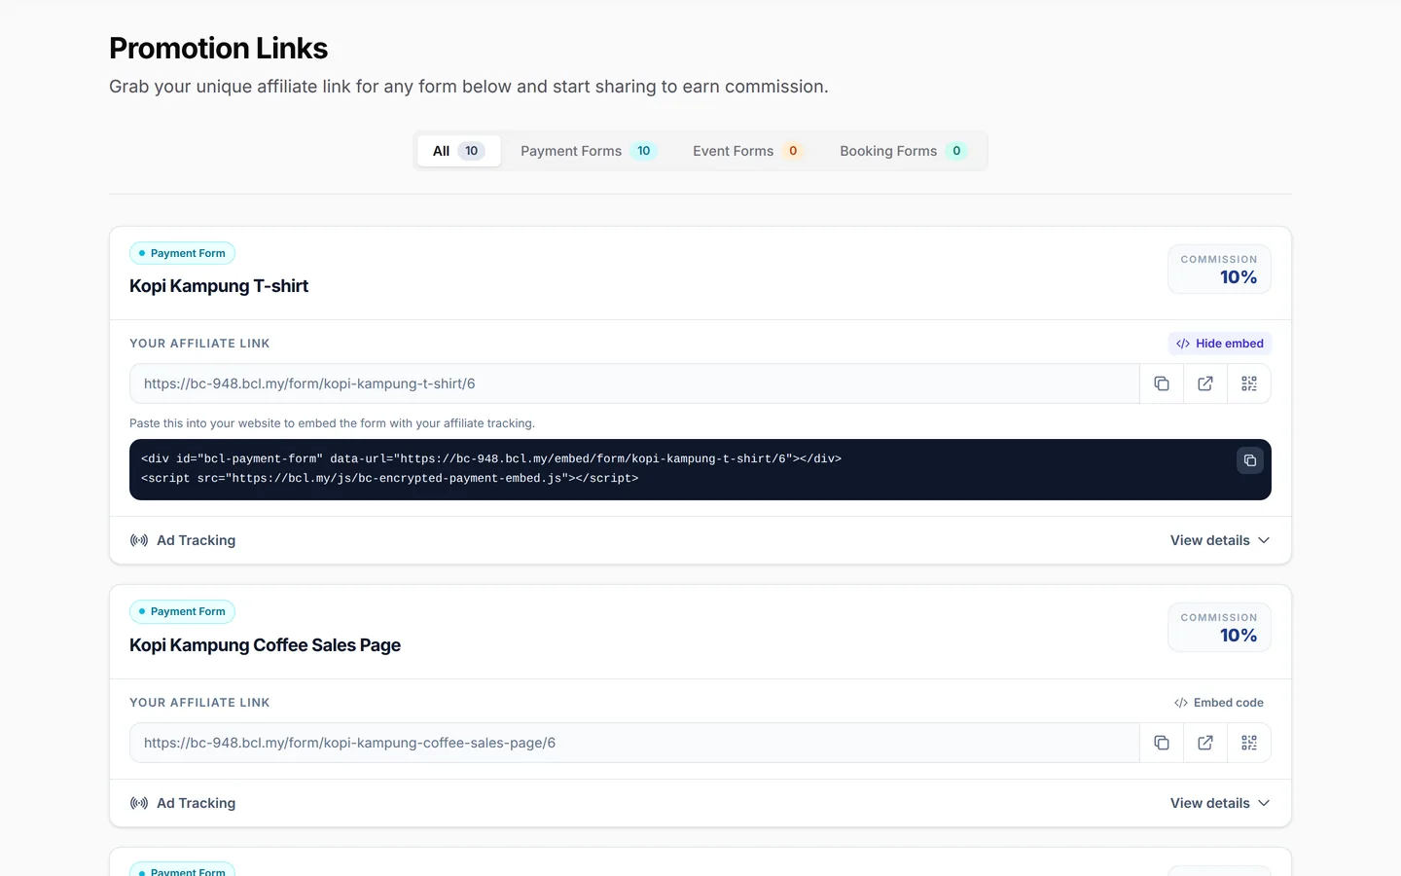Expand View details for Coffee Sales Page

click(1220, 803)
